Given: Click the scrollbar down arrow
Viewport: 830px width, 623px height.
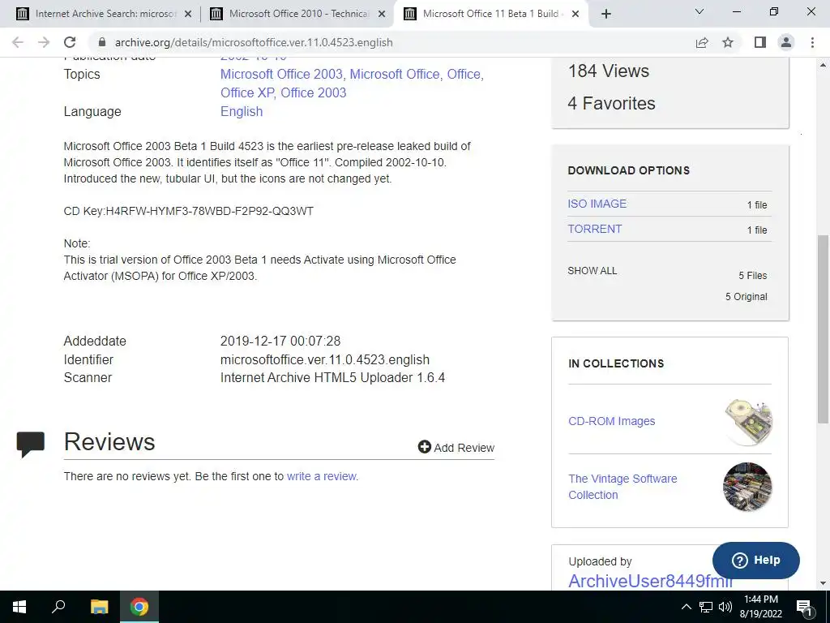Looking at the screenshot, I should (823, 584).
